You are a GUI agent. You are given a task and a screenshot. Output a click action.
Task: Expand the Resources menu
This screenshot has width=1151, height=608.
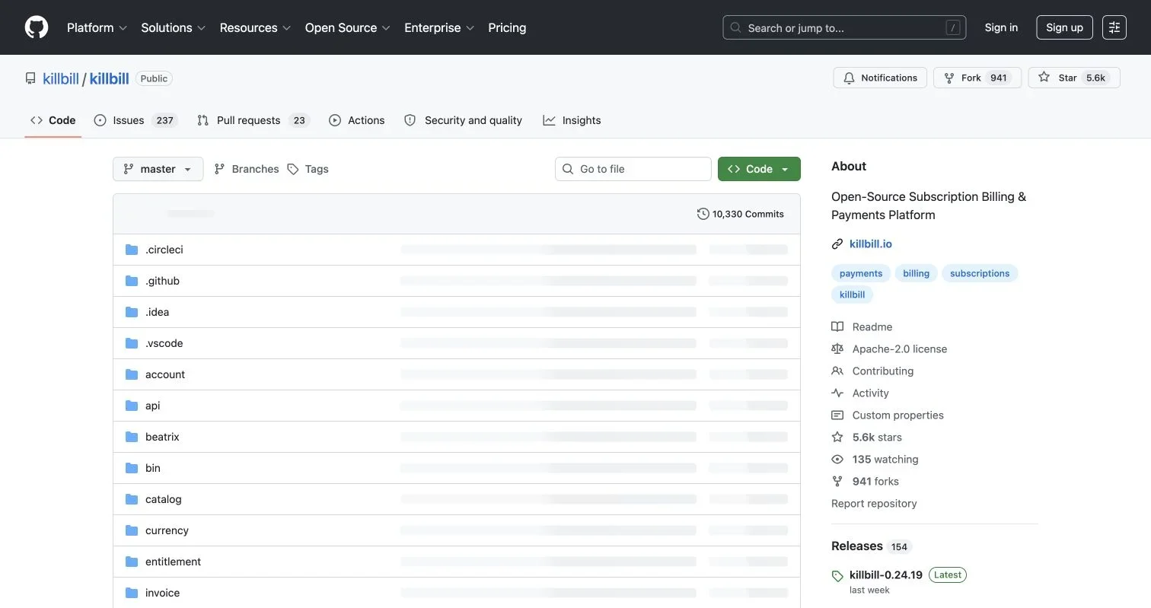tap(255, 27)
